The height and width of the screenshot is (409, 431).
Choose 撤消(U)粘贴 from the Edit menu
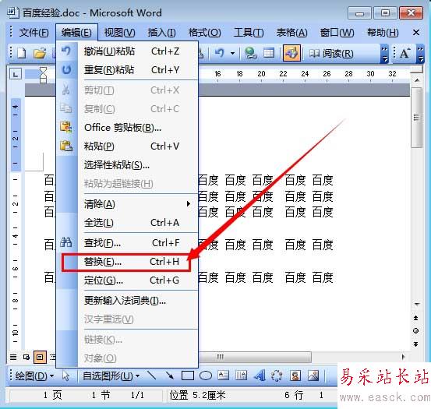point(127,51)
